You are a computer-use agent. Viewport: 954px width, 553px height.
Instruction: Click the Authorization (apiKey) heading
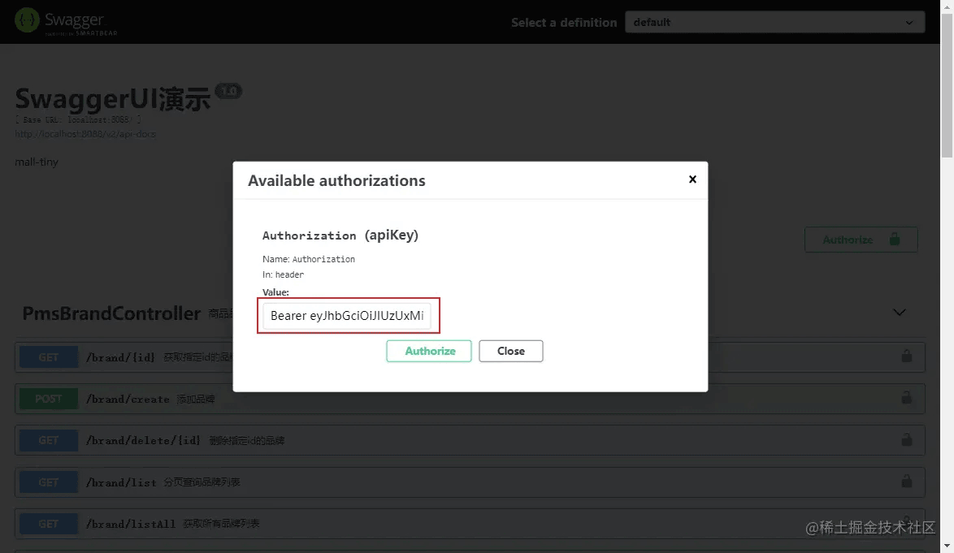340,235
